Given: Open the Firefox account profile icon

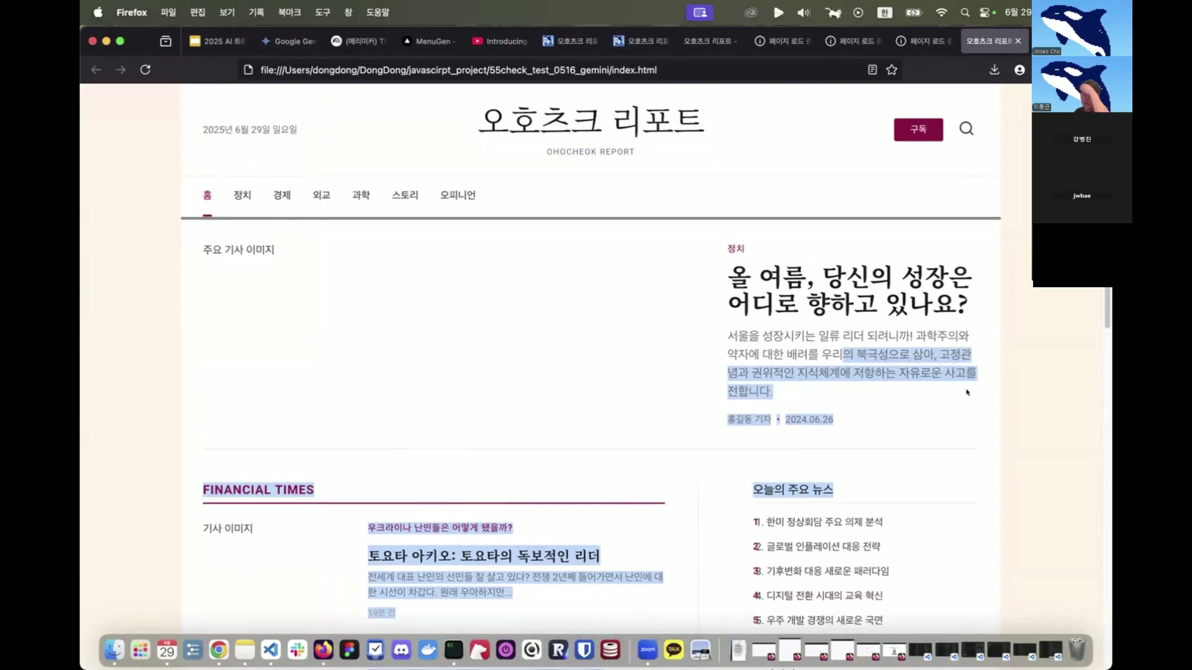Looking at the screenshot, I should coord(1019,70).
